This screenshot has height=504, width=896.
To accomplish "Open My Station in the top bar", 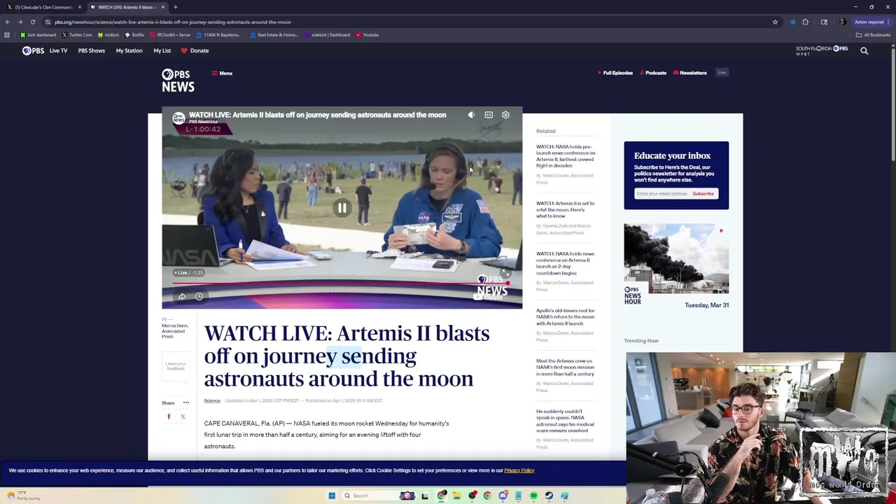I will click(x=129, y=50).
